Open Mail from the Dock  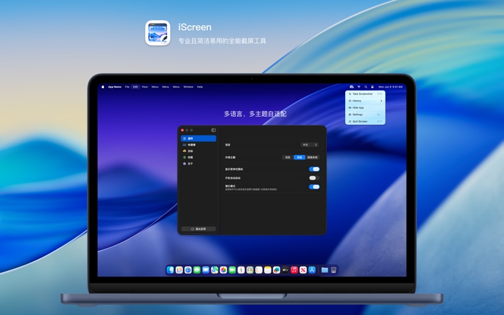point(206,270)
